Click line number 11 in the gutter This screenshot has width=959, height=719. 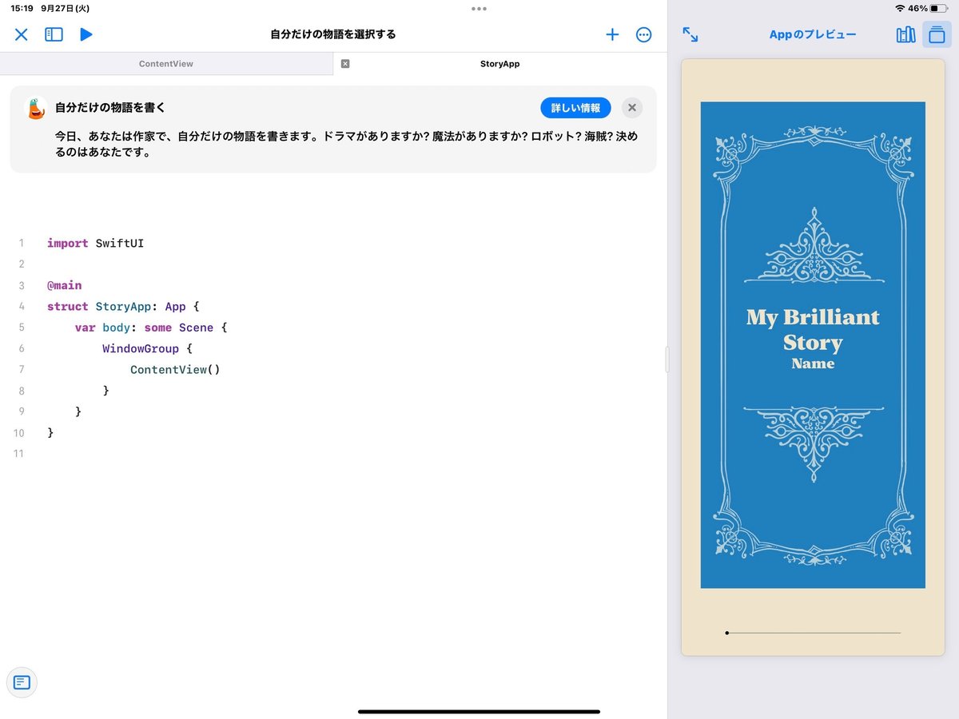click(19, 454)
